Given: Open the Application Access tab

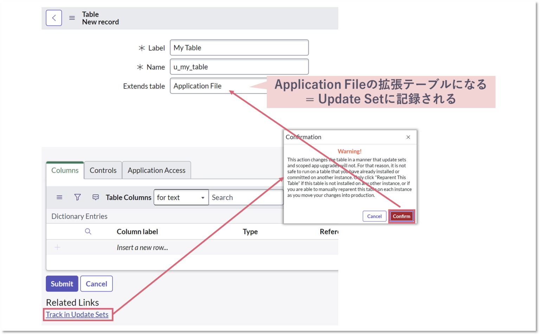Looking at the screenshot, I should click(x=156, y=170).
